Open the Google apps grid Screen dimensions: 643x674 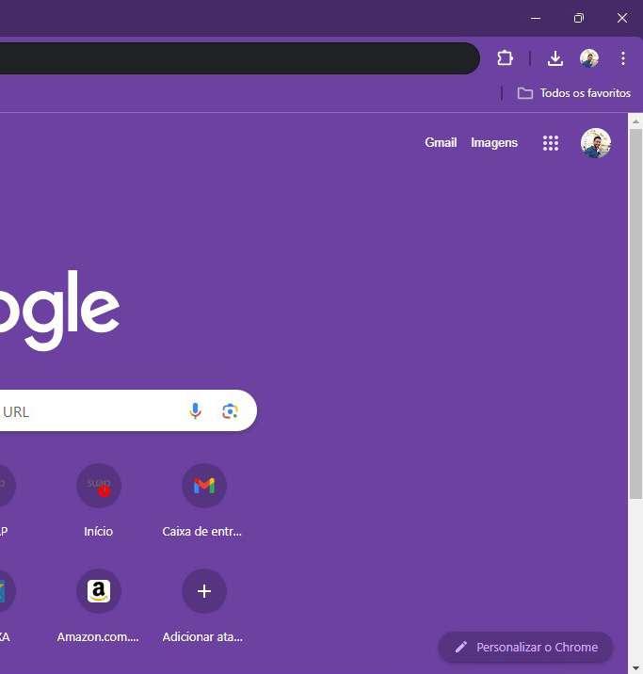(x=551, y=143)
